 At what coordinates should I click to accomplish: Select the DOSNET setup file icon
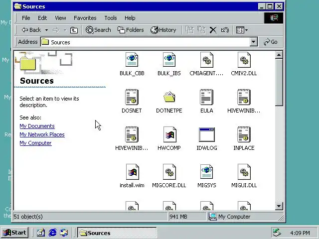click(132, 97)
